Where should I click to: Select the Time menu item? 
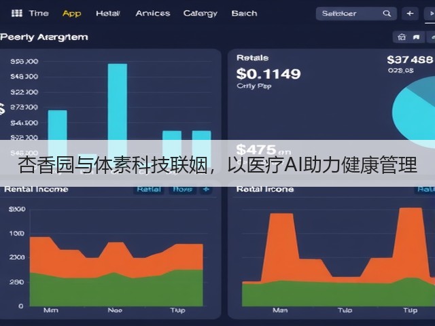coord(39,14)
